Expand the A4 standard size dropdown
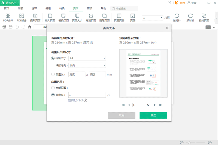Viewport: 218px width, 145px height. (x=104, y=58)
